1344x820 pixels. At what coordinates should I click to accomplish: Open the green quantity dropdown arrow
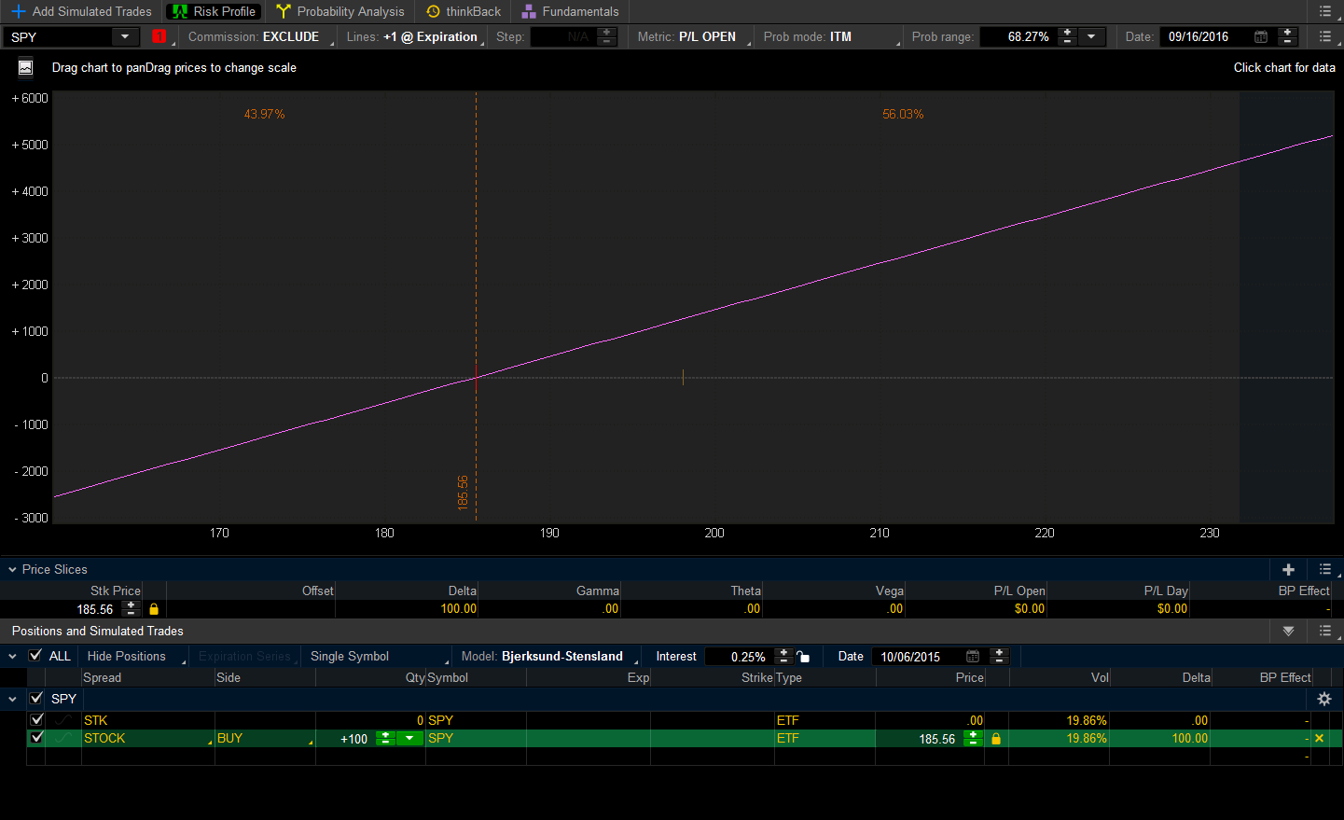(x=409, y=738)
